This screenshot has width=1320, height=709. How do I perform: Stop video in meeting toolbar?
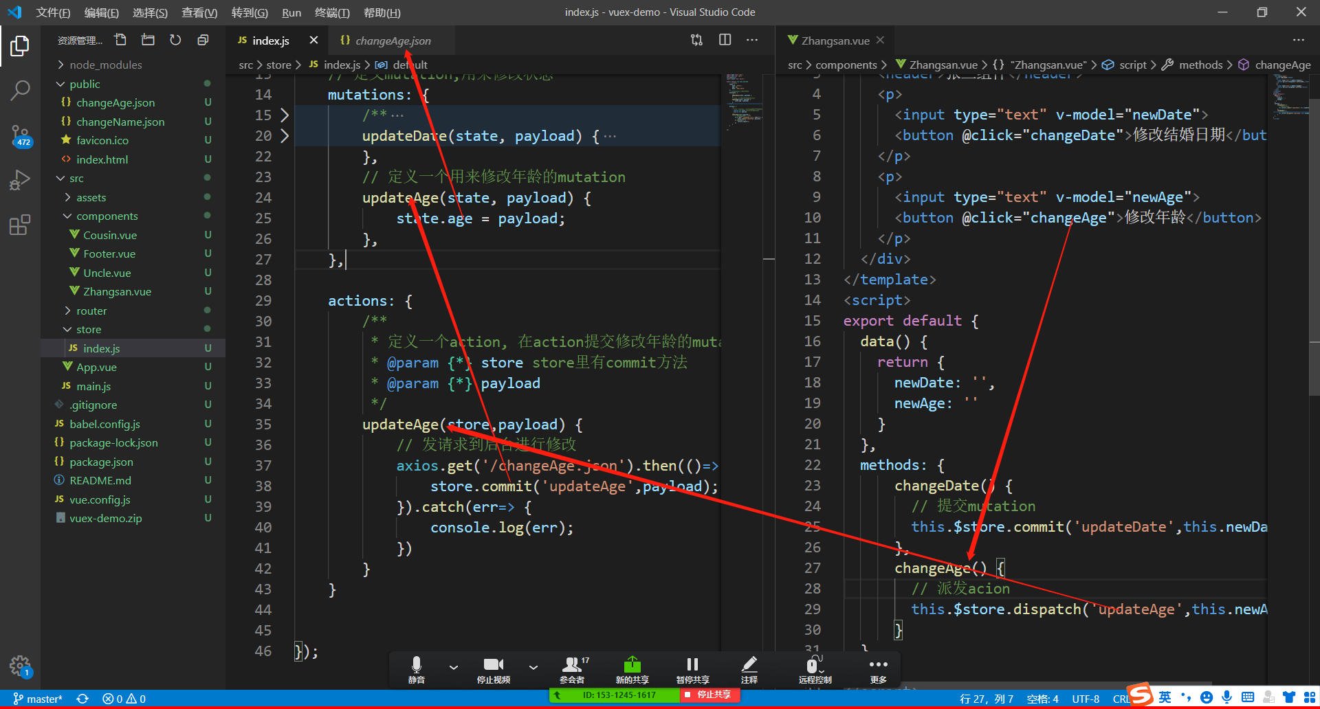[x=494, y=669]
